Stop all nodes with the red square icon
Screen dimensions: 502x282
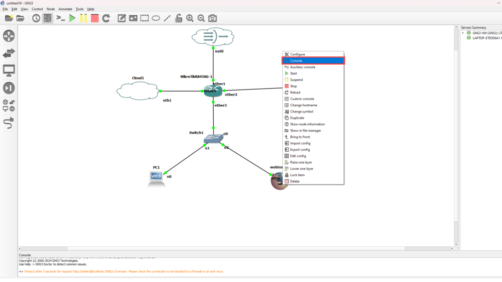pyautogui.click(x=95, y=18)
